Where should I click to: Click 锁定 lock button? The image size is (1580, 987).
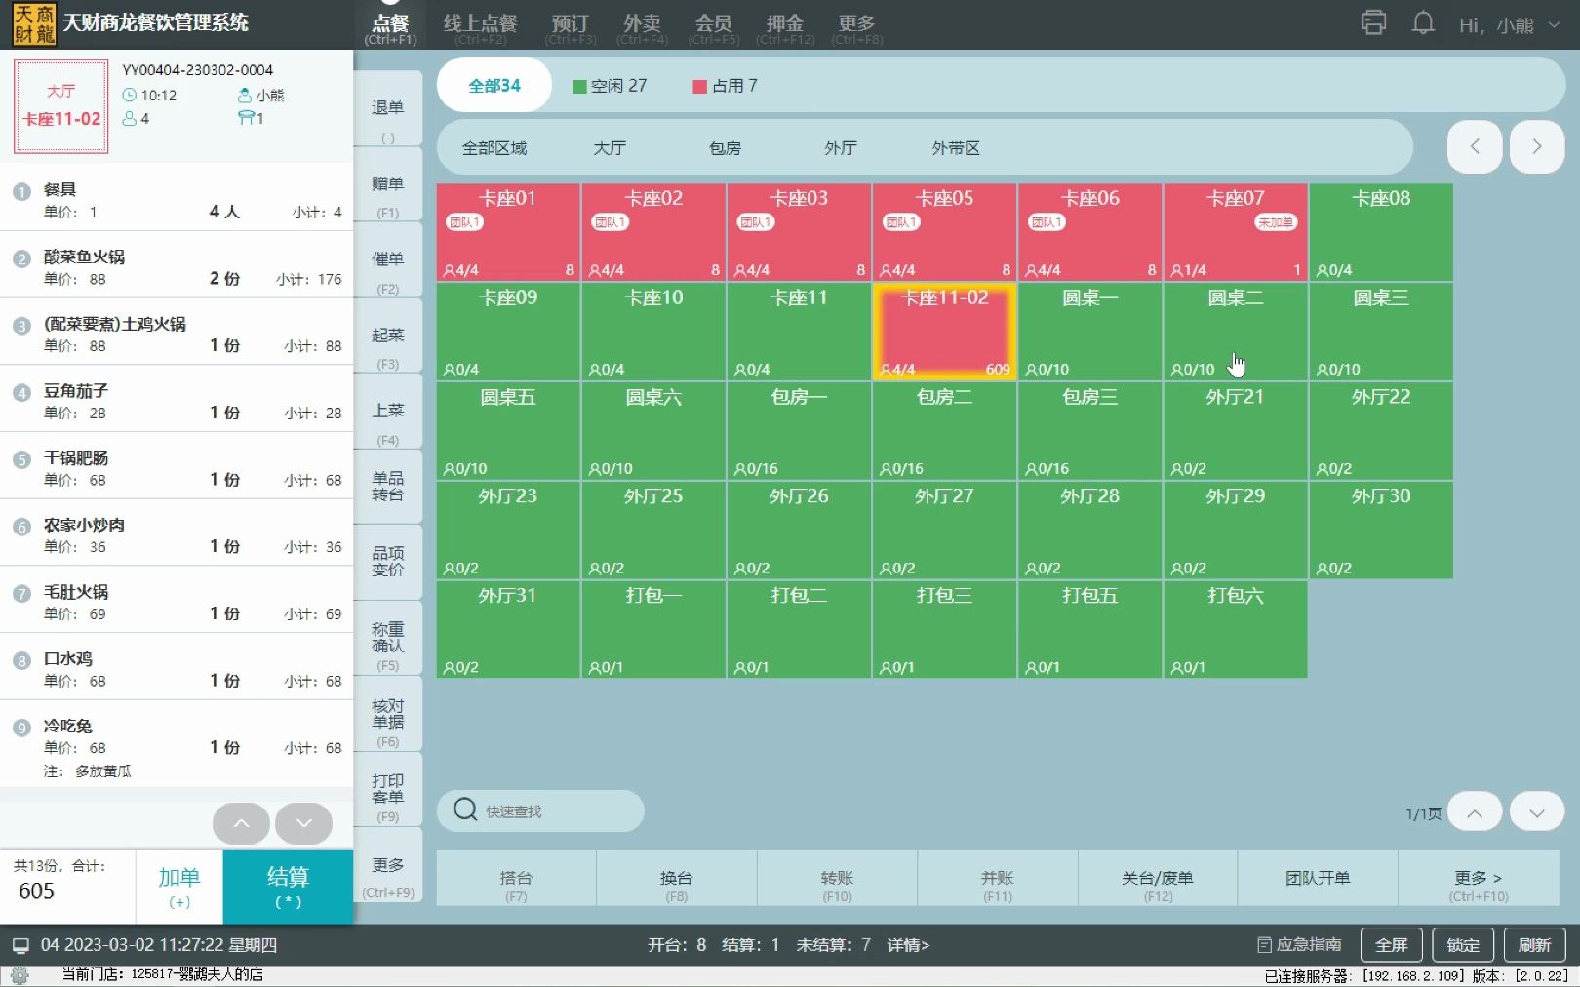[1463, 944]
